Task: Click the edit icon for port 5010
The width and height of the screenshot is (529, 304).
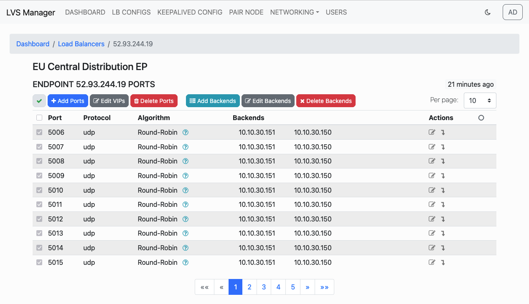Action: [x=432, y=190]
